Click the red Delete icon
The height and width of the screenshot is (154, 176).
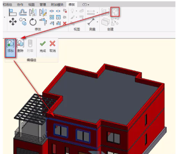65,23
